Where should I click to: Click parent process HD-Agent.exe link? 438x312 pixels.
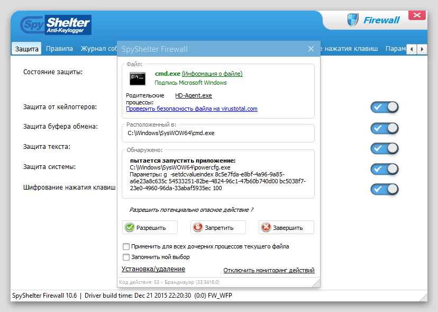point(194,95)
